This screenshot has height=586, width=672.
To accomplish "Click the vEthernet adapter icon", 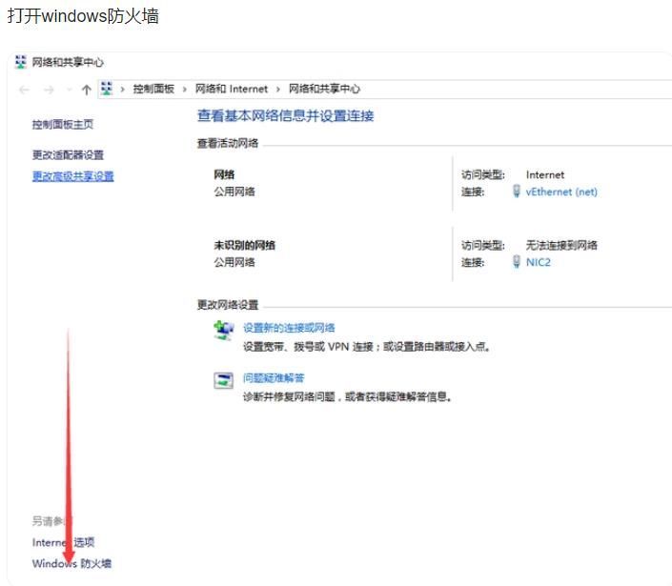I will [x=517, y=192].
